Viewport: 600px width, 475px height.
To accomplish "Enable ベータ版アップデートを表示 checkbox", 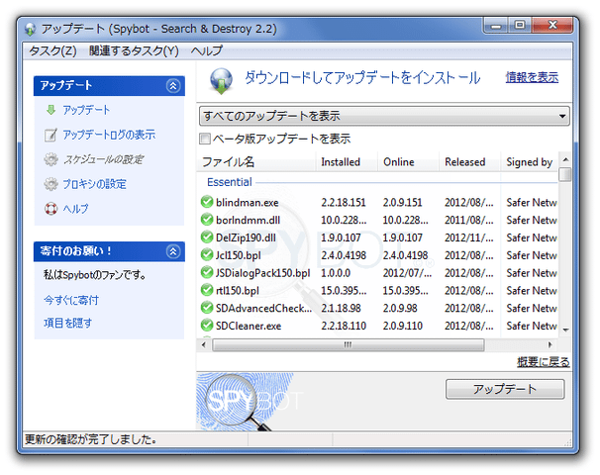I will click(205, 139).
